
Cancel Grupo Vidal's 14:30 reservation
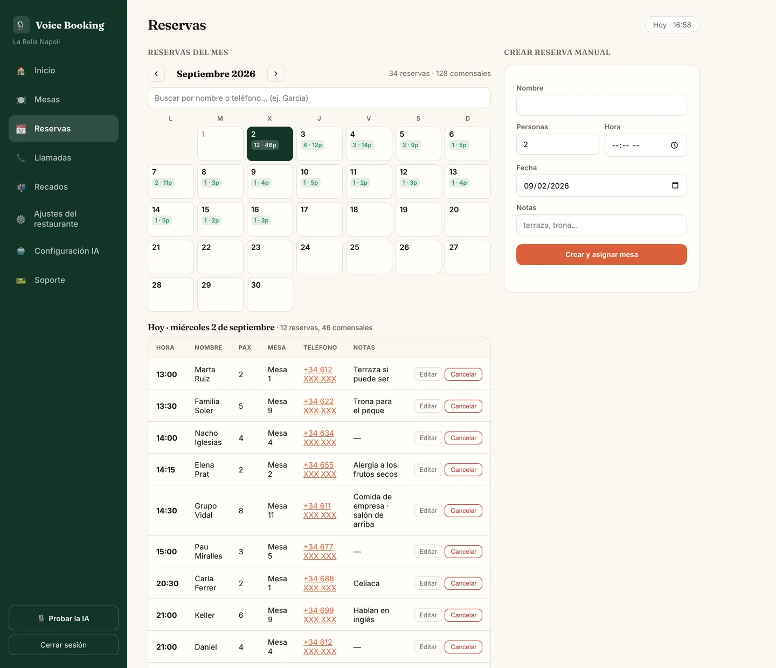[x=463, y=511]
